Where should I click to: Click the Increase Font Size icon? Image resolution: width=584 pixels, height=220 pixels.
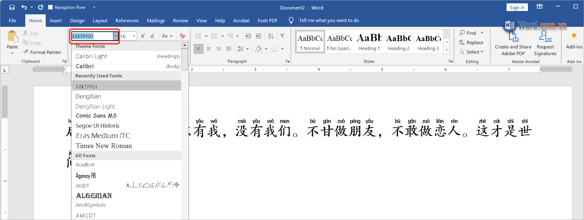[x=143, y=36]
